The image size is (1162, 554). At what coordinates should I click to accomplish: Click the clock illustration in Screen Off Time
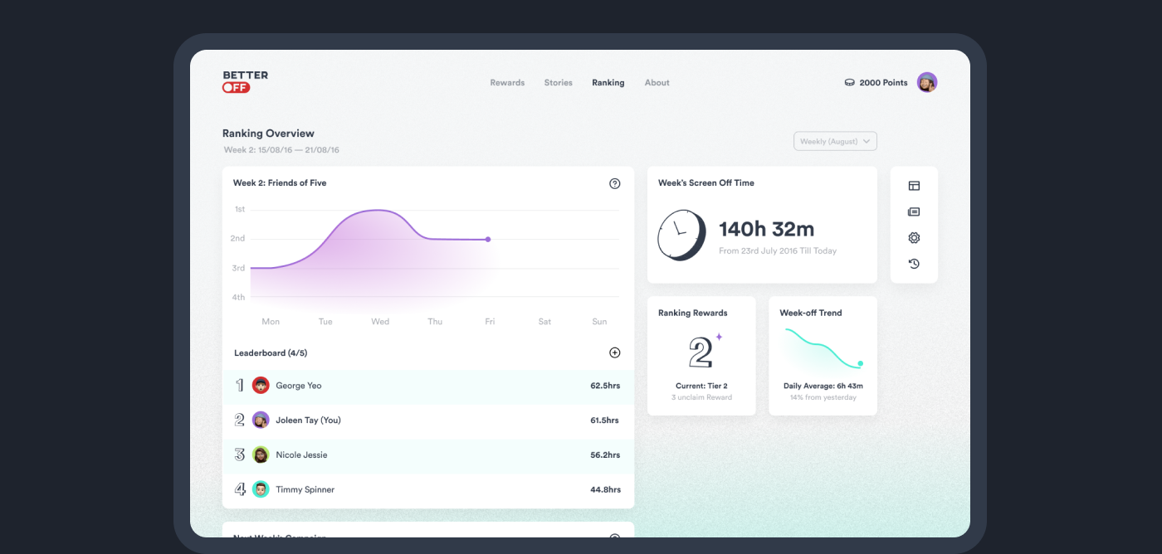point(681,235)
